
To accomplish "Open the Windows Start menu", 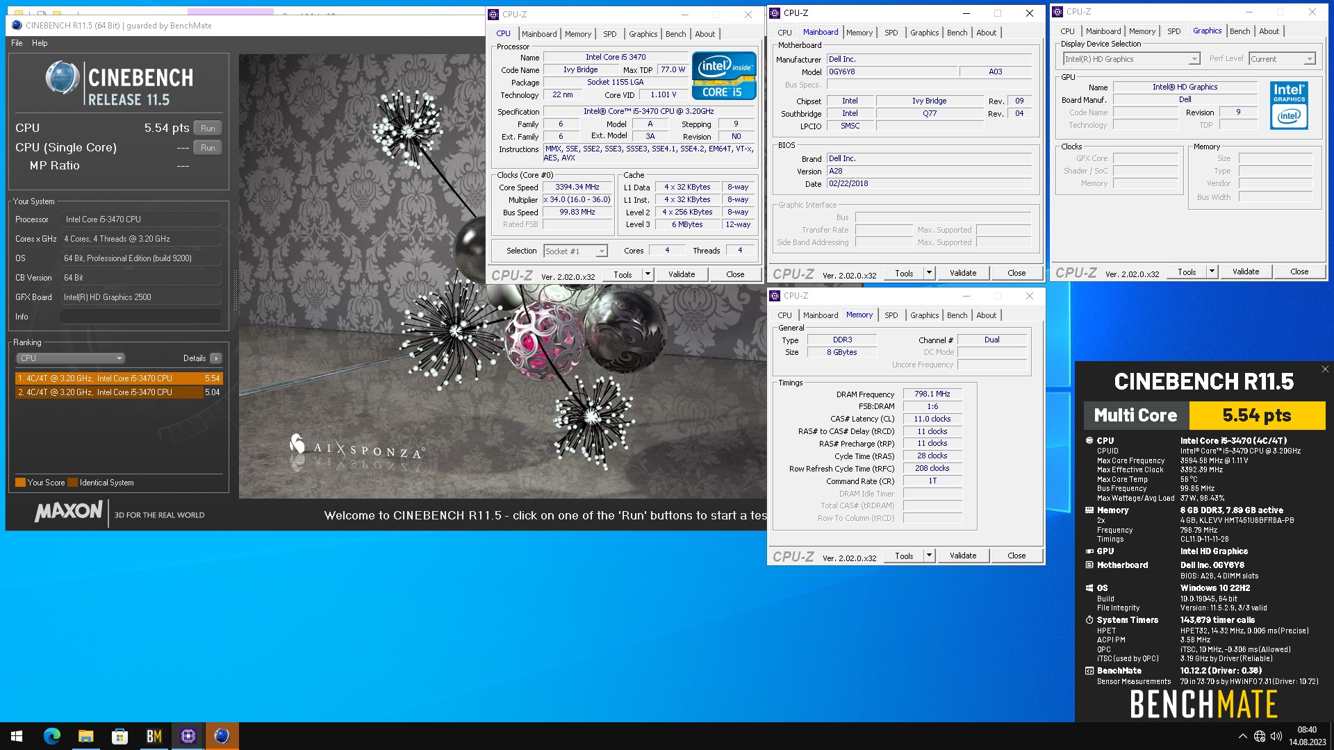I will pyautogui.click(x=17, y=736).
